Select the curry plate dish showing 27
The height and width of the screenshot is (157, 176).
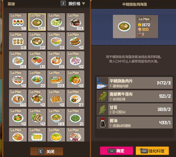coord(75,98)
